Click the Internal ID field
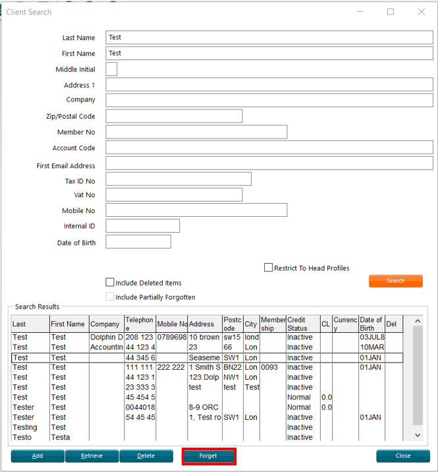 coord(142,225)
